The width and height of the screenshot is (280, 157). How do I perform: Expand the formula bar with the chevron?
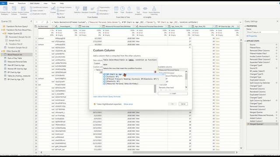[x=241, y=22]
